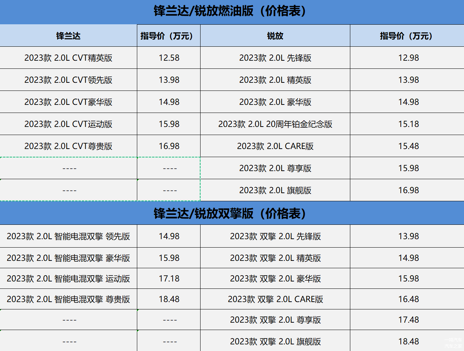Viewport: 464px width, 351px height.
Task: Select the 锐放 column header cell
Action: (x=275, y=36)
